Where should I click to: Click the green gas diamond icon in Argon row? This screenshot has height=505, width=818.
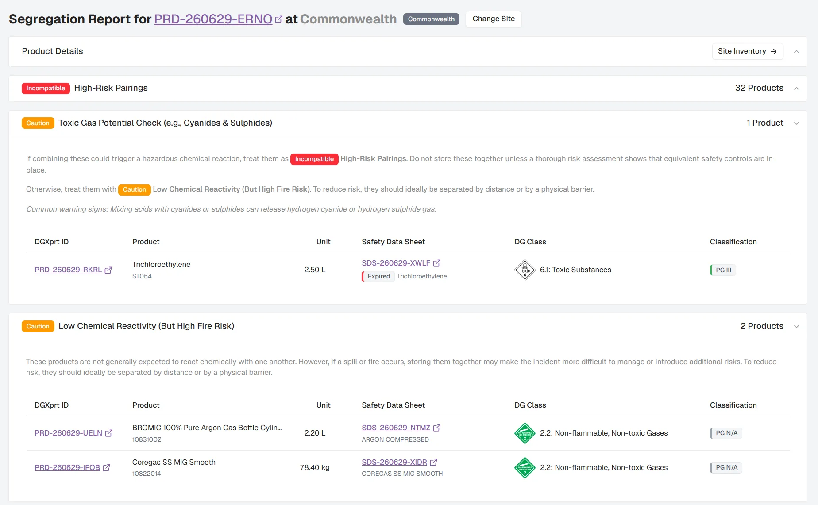coord(525,433)
